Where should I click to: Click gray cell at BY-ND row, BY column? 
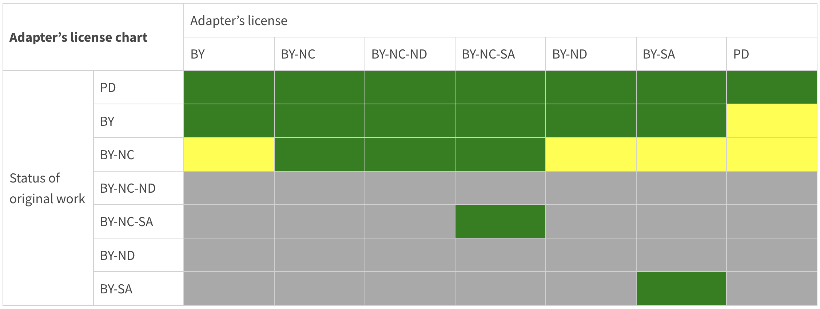[229, 255]
